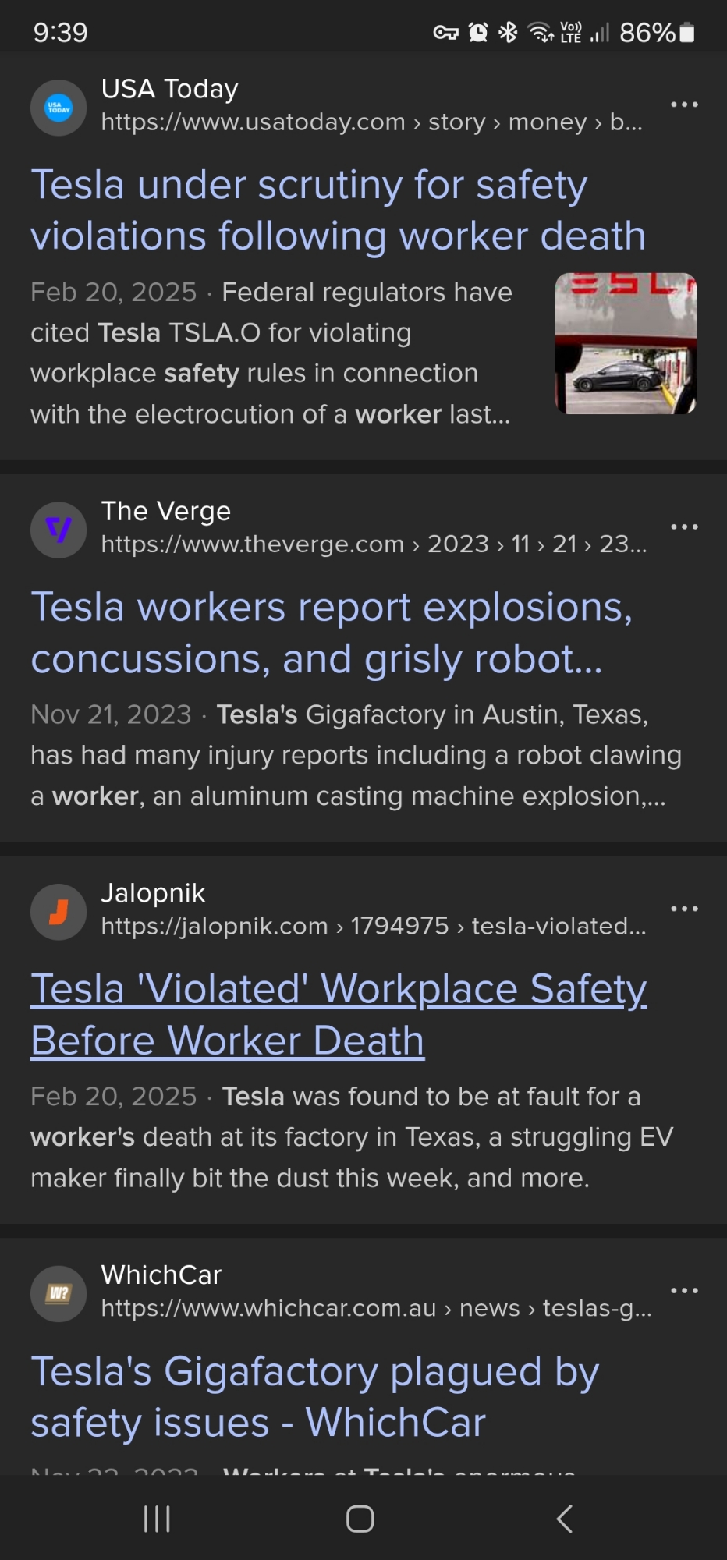Open more options for Jalopnik result

pyautogui.click(x=684, y=909)
